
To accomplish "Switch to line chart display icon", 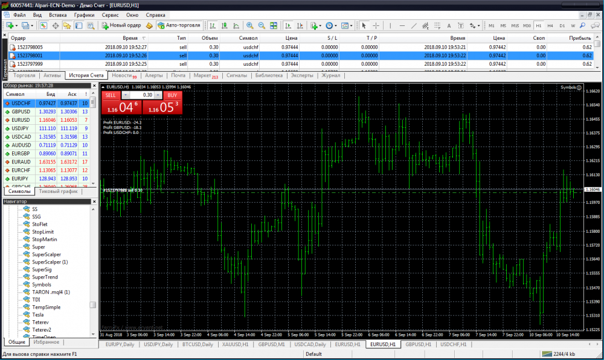I will pyautogui.click(x=236, y=25).
